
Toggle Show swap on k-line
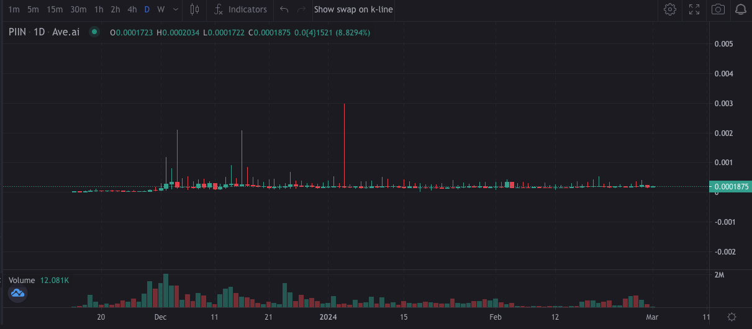353,9
